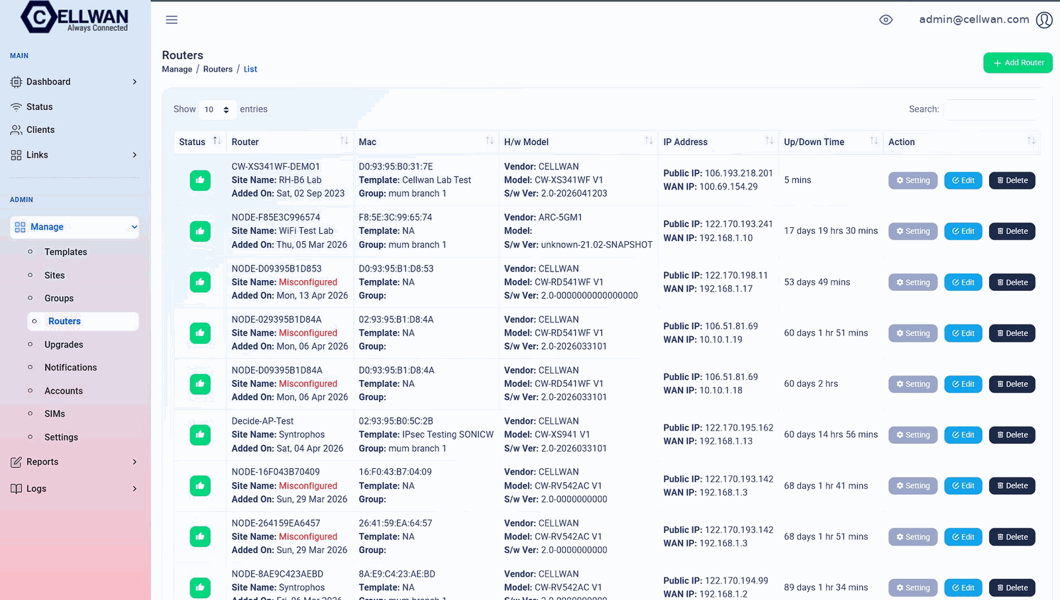Delete router NODE-8AE9C423AEBD
The width and height of the screenshot is (1060, 600).
point(1012,587)
